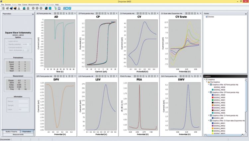Click the cursor icon in CP graph header
The image size is (249, 141).
(109, 14)
